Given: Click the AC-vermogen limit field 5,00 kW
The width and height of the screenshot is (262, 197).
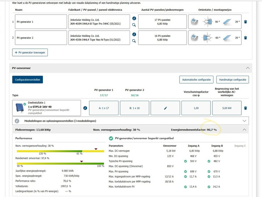Looking at the screenshot, I should coord(227,108).
